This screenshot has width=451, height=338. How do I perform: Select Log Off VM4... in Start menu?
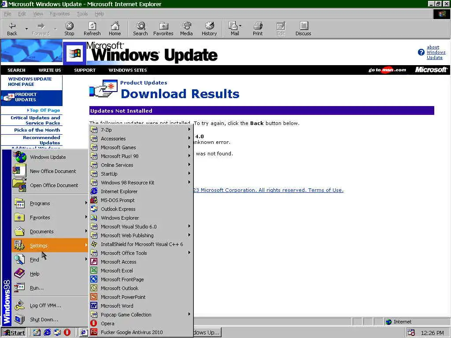click(50, 305)
